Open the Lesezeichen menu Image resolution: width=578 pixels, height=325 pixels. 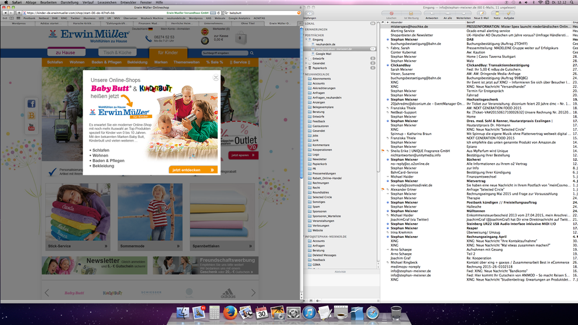pyautogui.click(x=107, y=2)
